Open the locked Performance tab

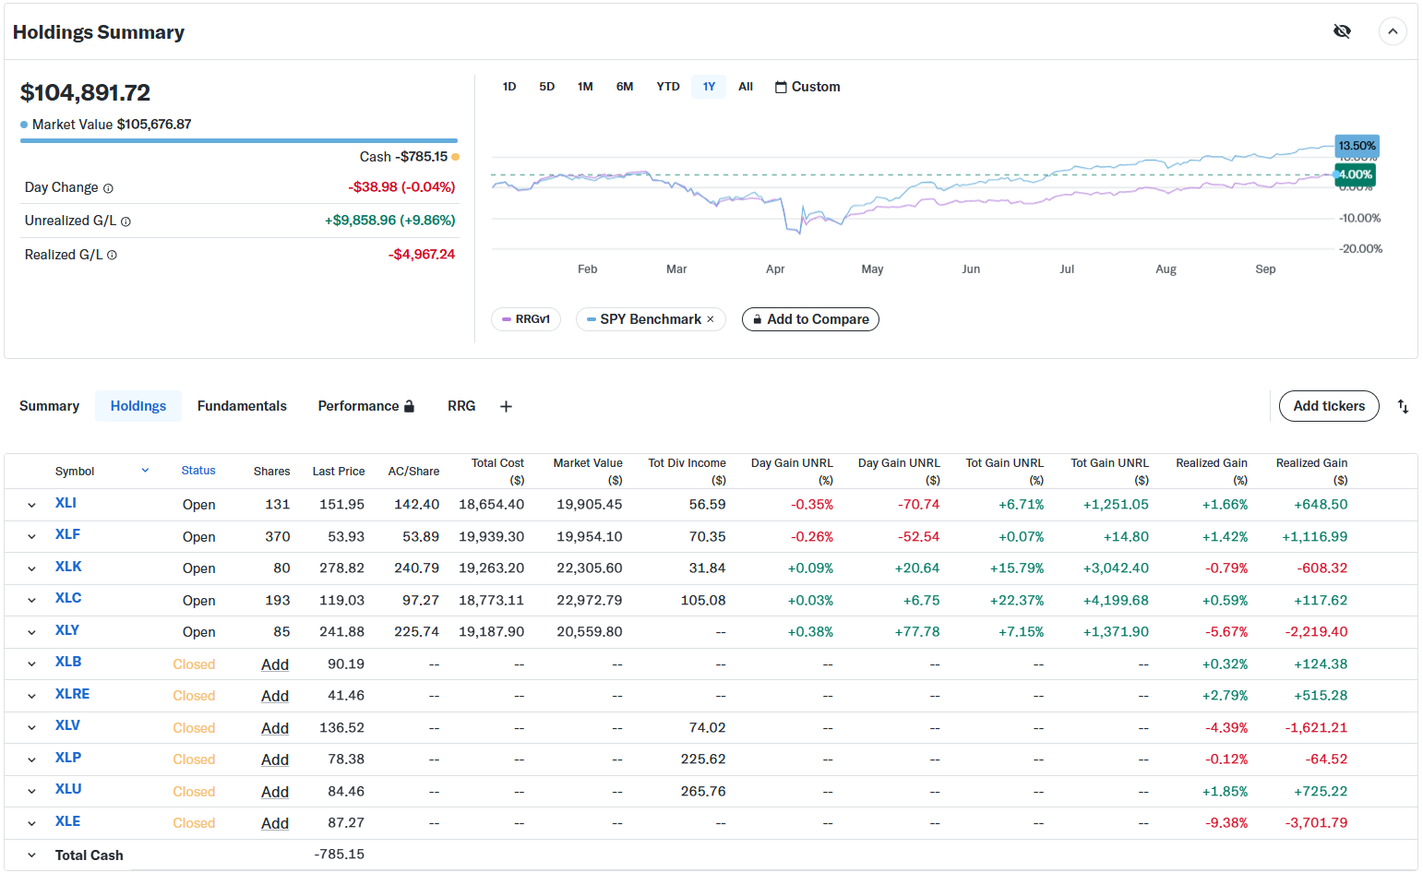(x=365, y=406)
